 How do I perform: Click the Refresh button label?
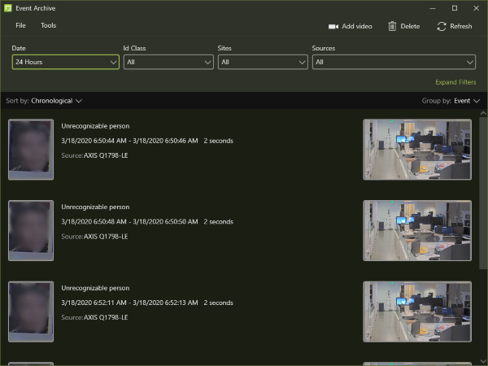point(461,27)
